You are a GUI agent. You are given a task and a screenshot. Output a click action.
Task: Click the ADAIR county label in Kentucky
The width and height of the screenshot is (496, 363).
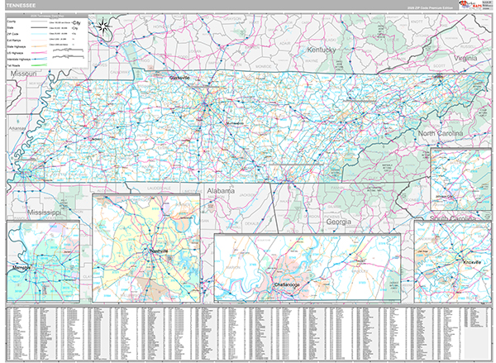[285, 43]
